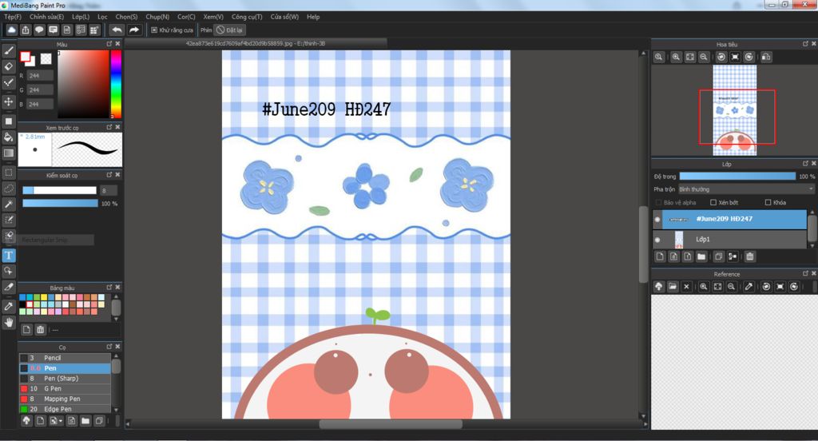818x441 pixels.
Task: Zoom out on the Navigator panel
Action: coord(704,57)
